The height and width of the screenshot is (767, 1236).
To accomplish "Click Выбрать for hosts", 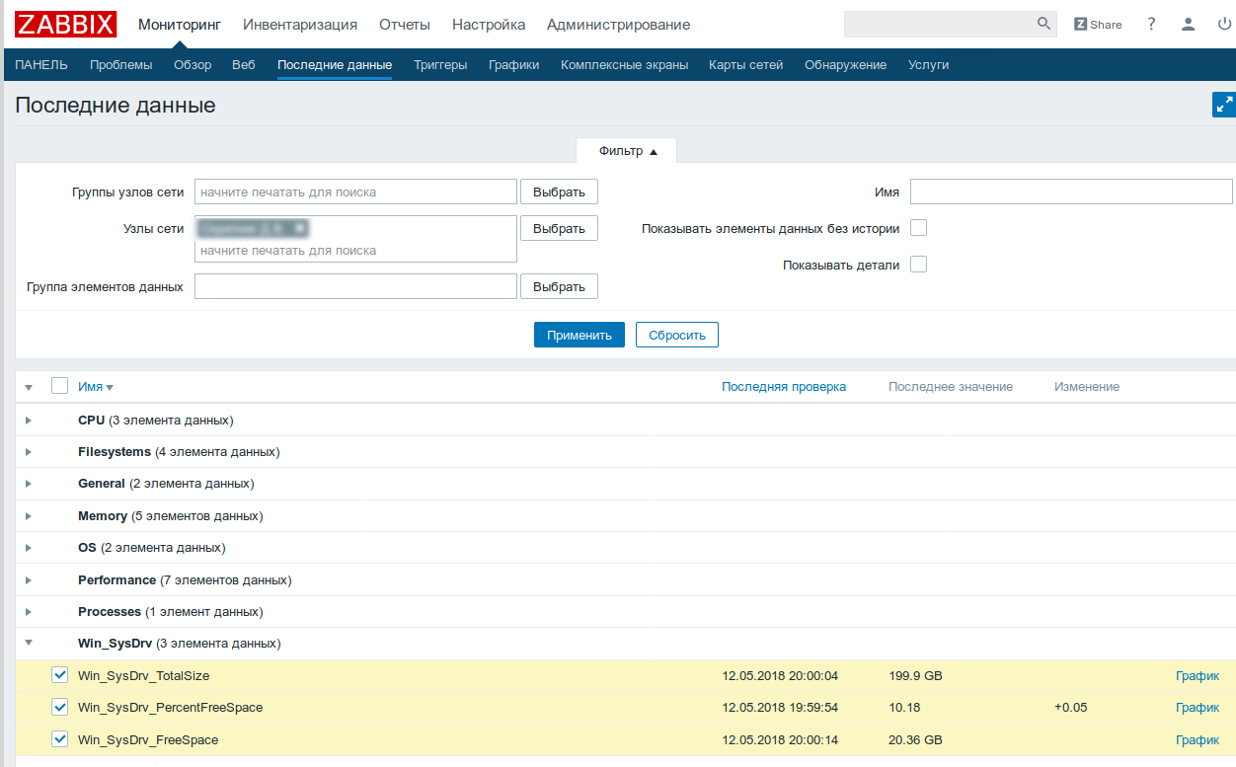I will 559,228.
